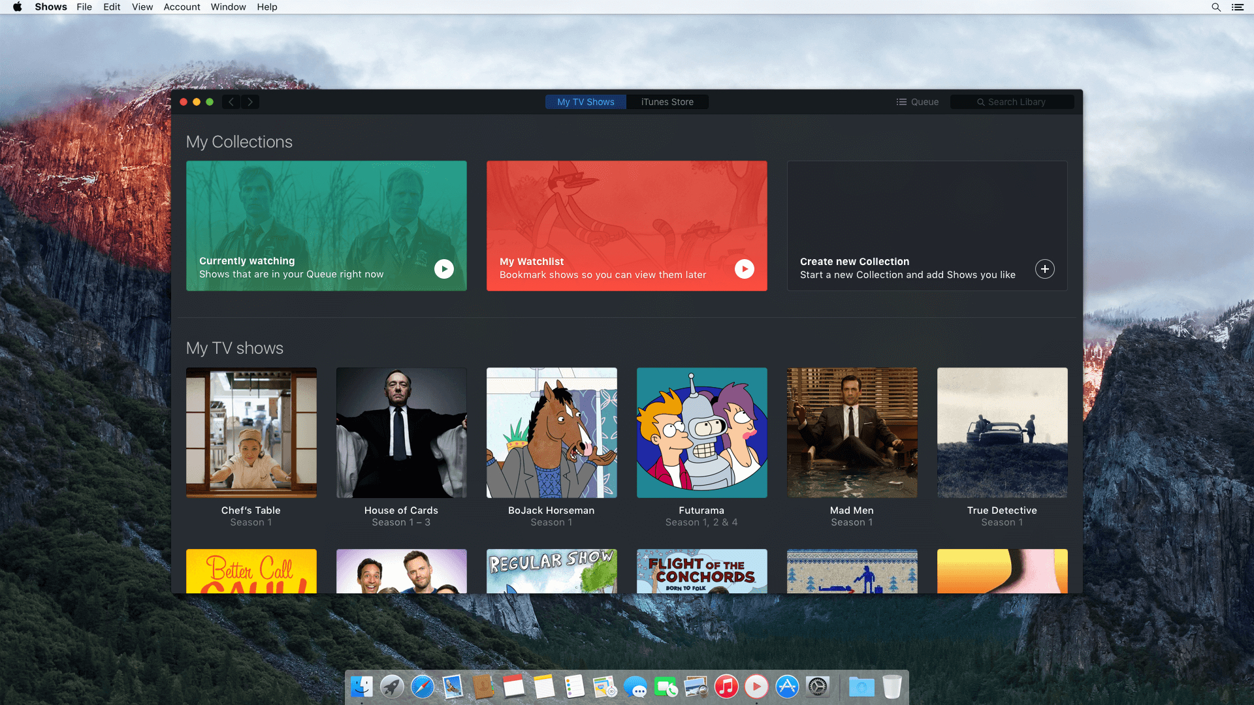Open System Preferences from the Dock
Image resolution: width=1254 pixels, height=705 pixels.
[x=817, y=687]
